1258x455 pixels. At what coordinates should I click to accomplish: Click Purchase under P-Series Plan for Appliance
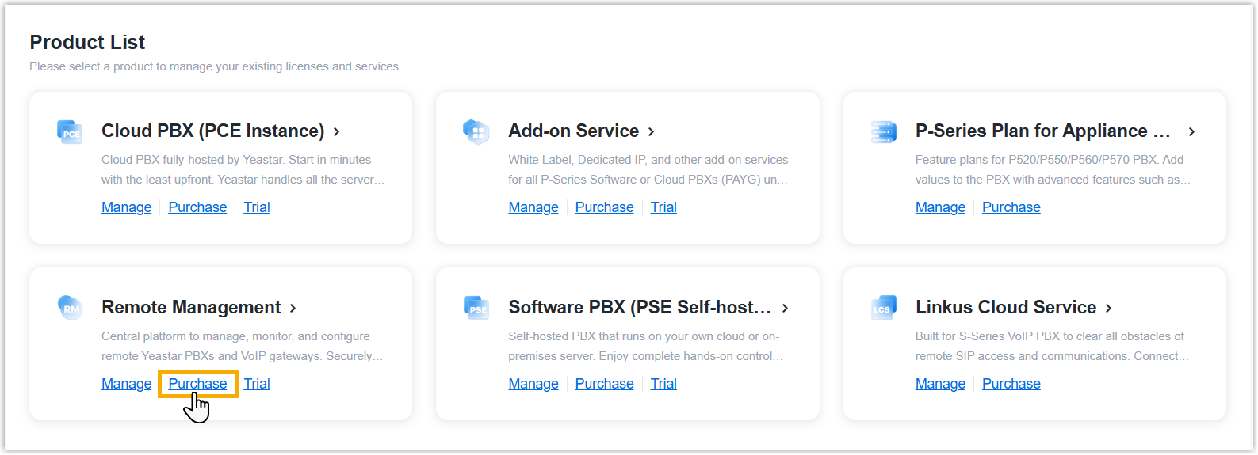click(1011, 207)
